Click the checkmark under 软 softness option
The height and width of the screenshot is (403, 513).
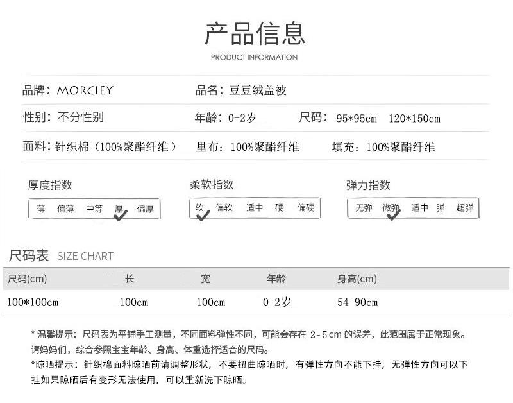point(203,216)
